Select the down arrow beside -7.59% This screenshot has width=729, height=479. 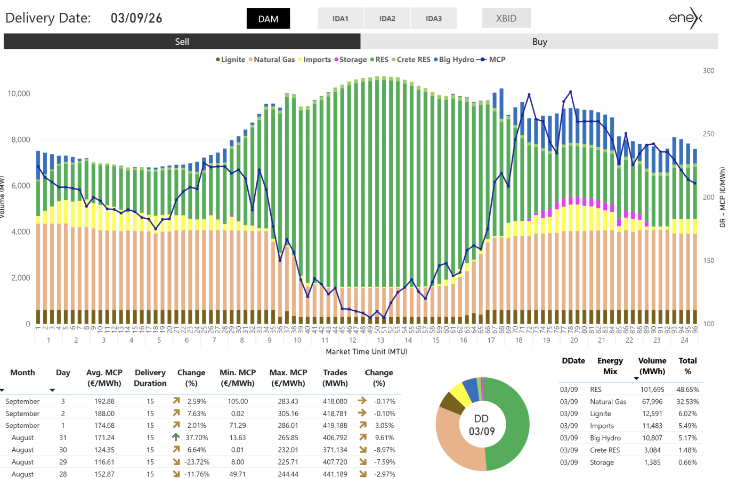pos(363,462)
